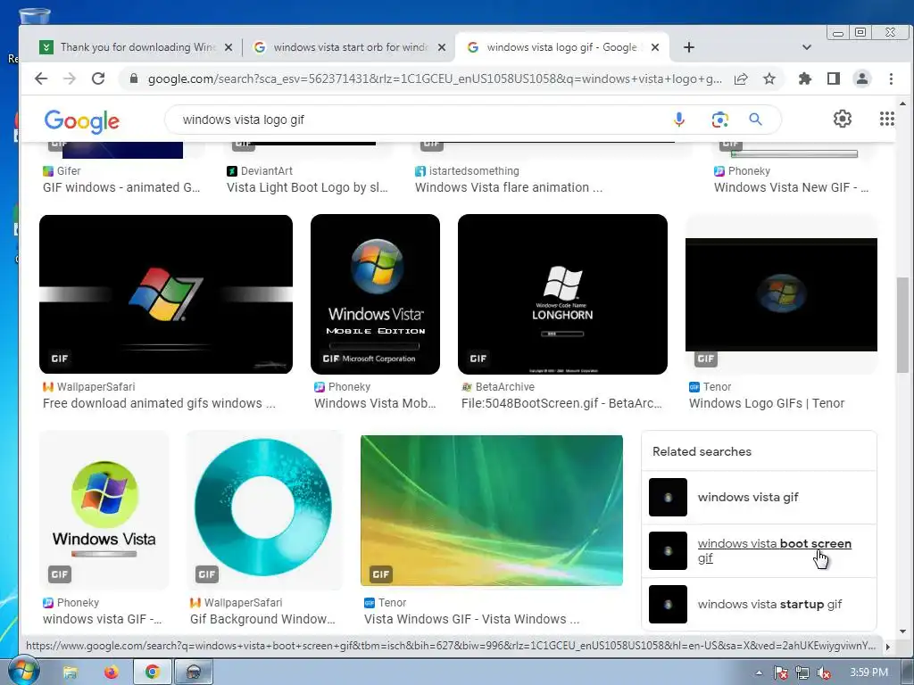Open a new tab with the plus button
The image size is (914, 685).
pos(688,47)
